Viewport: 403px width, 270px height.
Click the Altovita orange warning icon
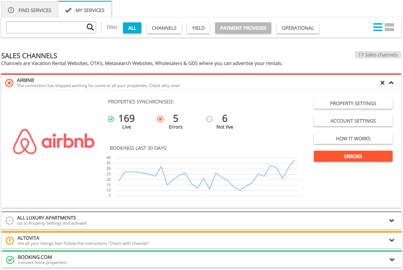pyautogui.click(x=10, y=241)
